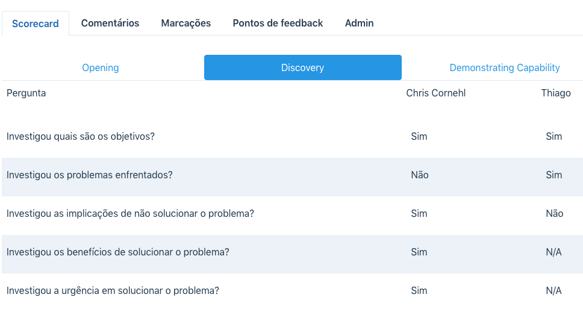Select the 'Investigou a urgência' question row
The width and height of the screenshot is (583, 309).
click(292, 291)
